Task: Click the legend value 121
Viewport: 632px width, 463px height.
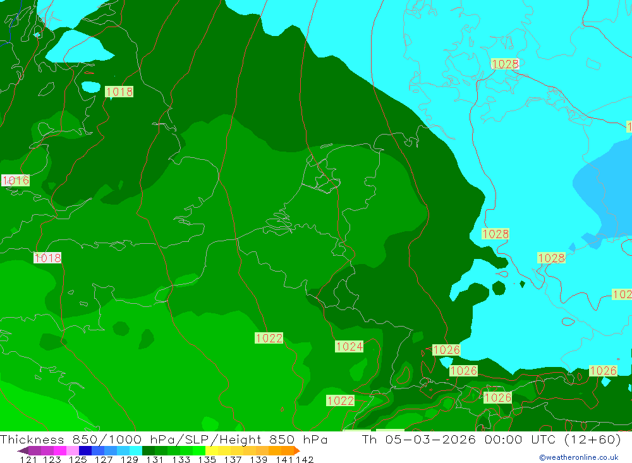Action: (28, 459)
